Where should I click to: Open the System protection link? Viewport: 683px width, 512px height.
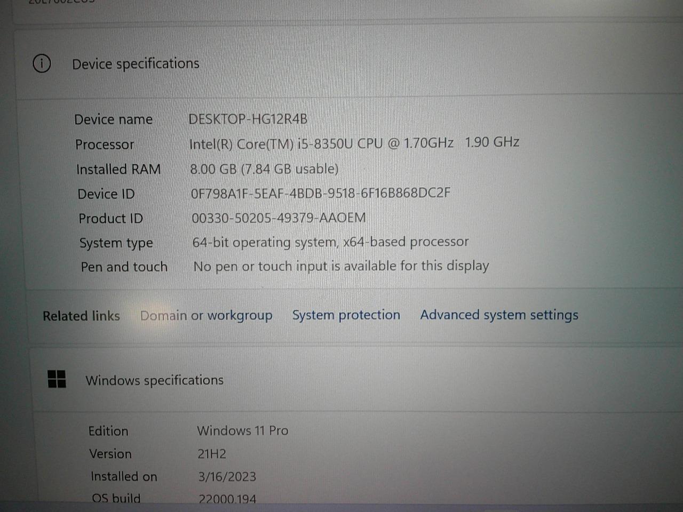[x=346, y=315]
